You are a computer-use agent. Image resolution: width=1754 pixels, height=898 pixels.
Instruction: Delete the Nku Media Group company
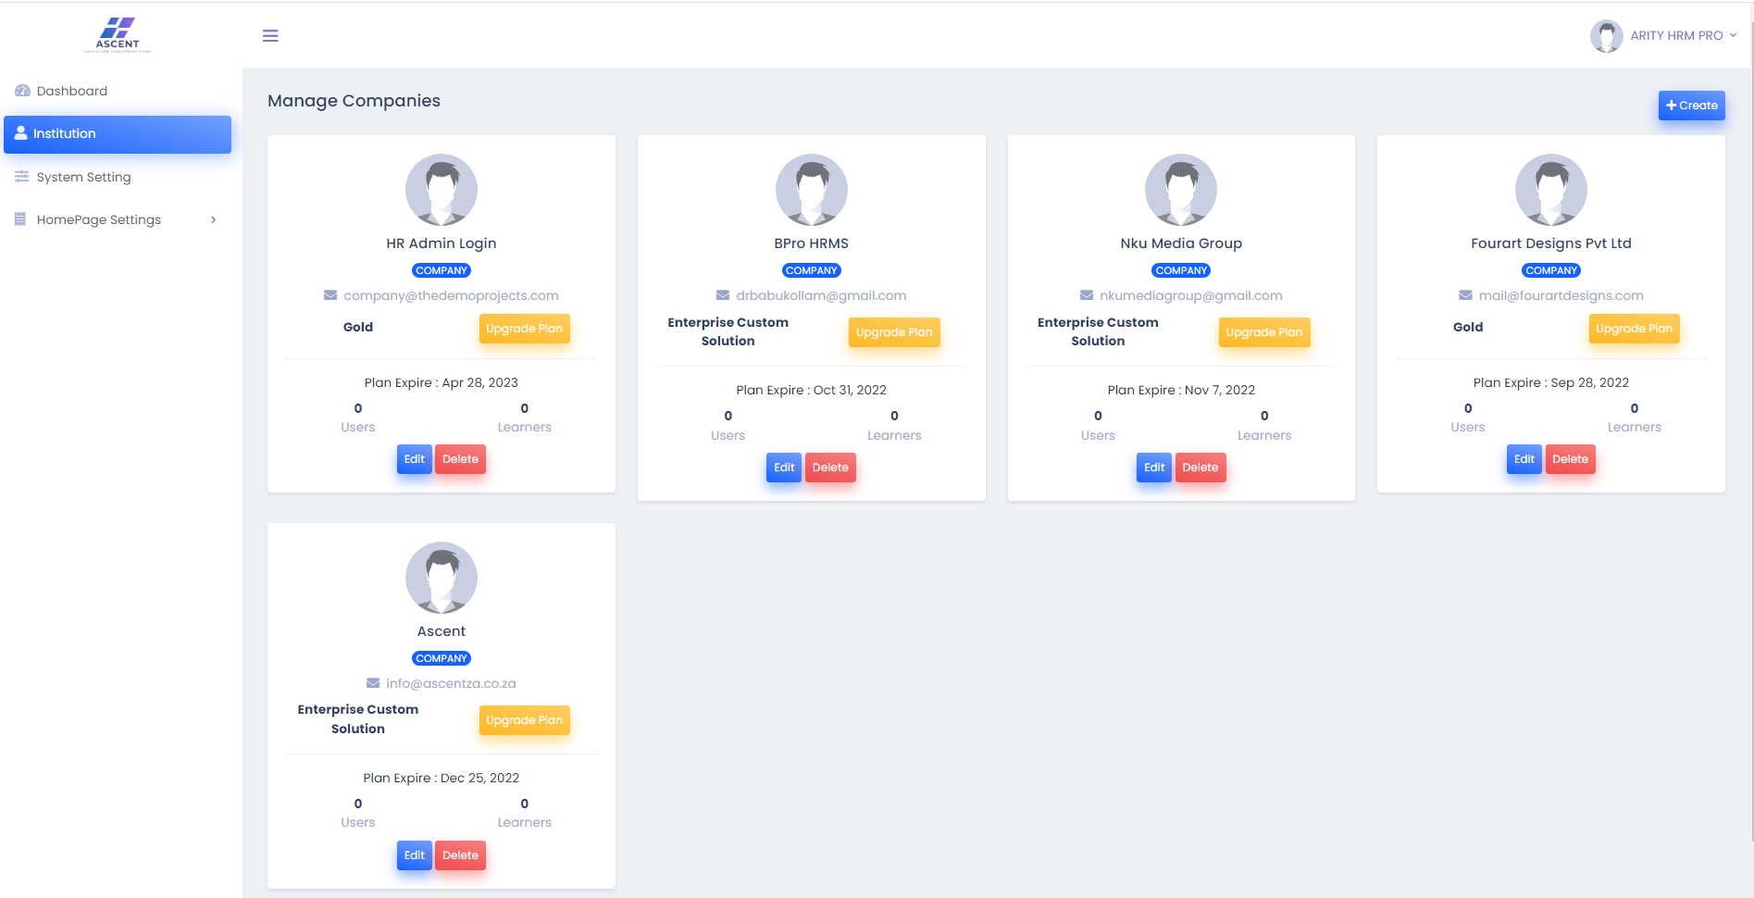point(1200,468)
